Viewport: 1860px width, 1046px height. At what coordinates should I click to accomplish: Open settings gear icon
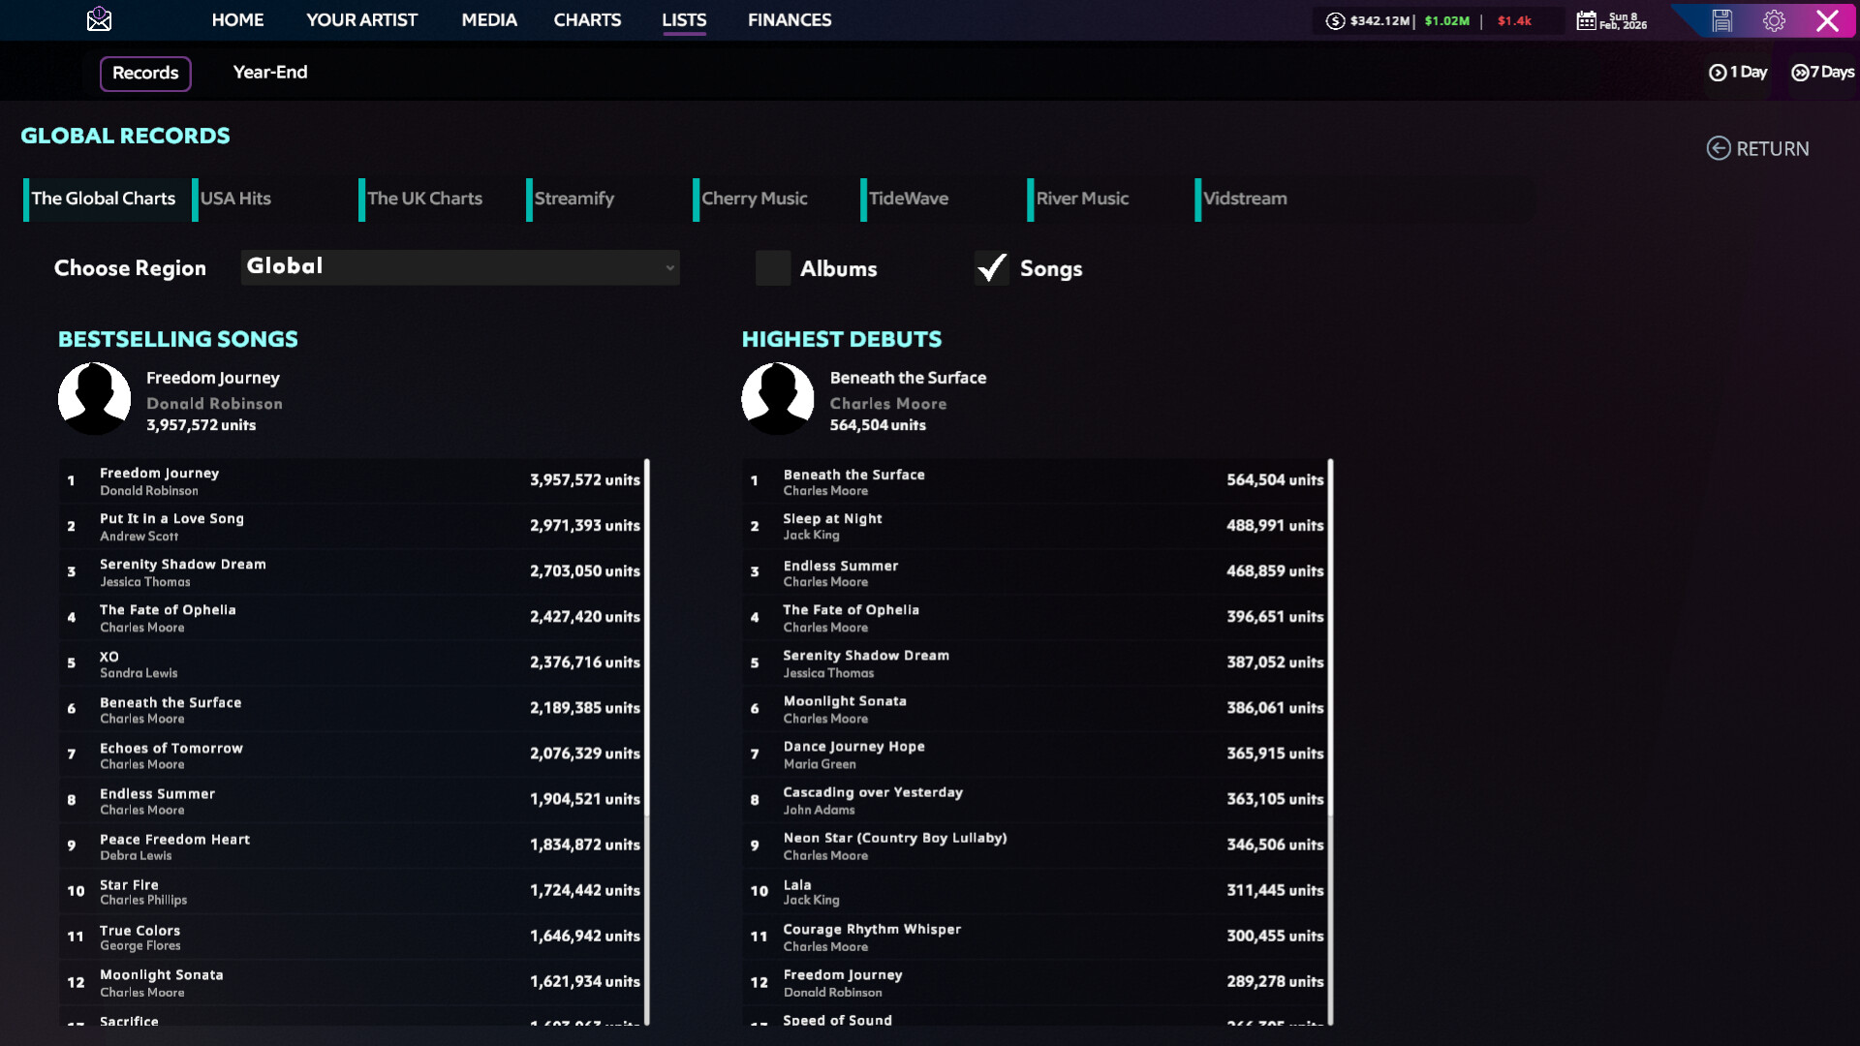point(1774,20)
